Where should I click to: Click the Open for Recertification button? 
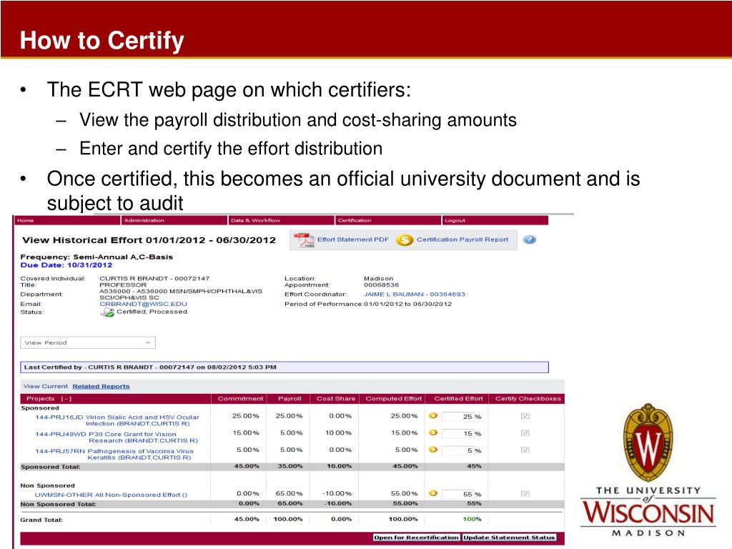(x=417, y=538)
